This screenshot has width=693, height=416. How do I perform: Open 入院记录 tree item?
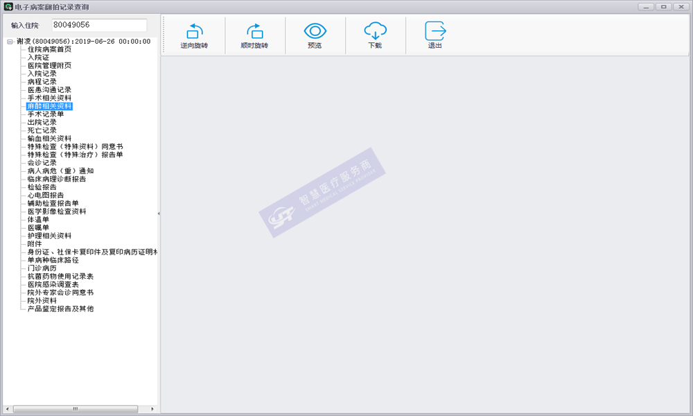pyautogui.click(x=42, y=73)
